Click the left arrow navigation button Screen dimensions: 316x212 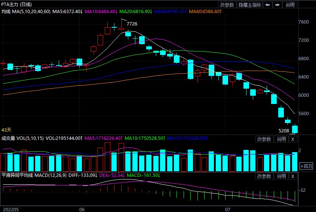[267, 5]
